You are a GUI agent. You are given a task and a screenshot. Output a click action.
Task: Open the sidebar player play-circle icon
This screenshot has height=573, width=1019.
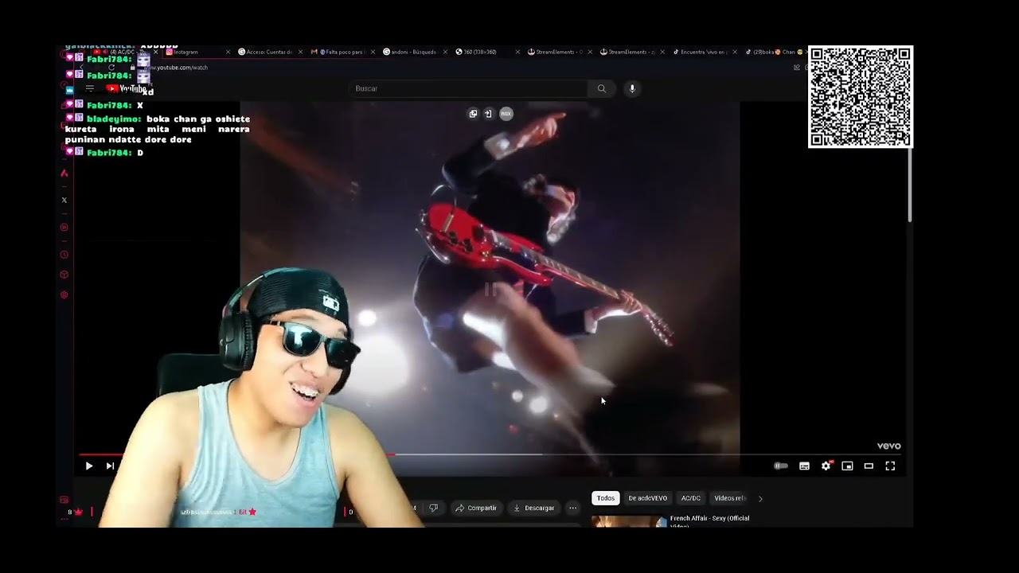pos(64,228)
